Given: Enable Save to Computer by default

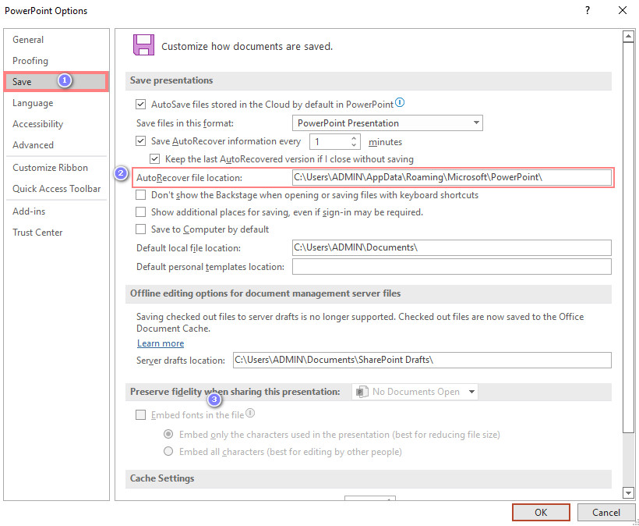Looking at the screenshot, I should [140, 229].
